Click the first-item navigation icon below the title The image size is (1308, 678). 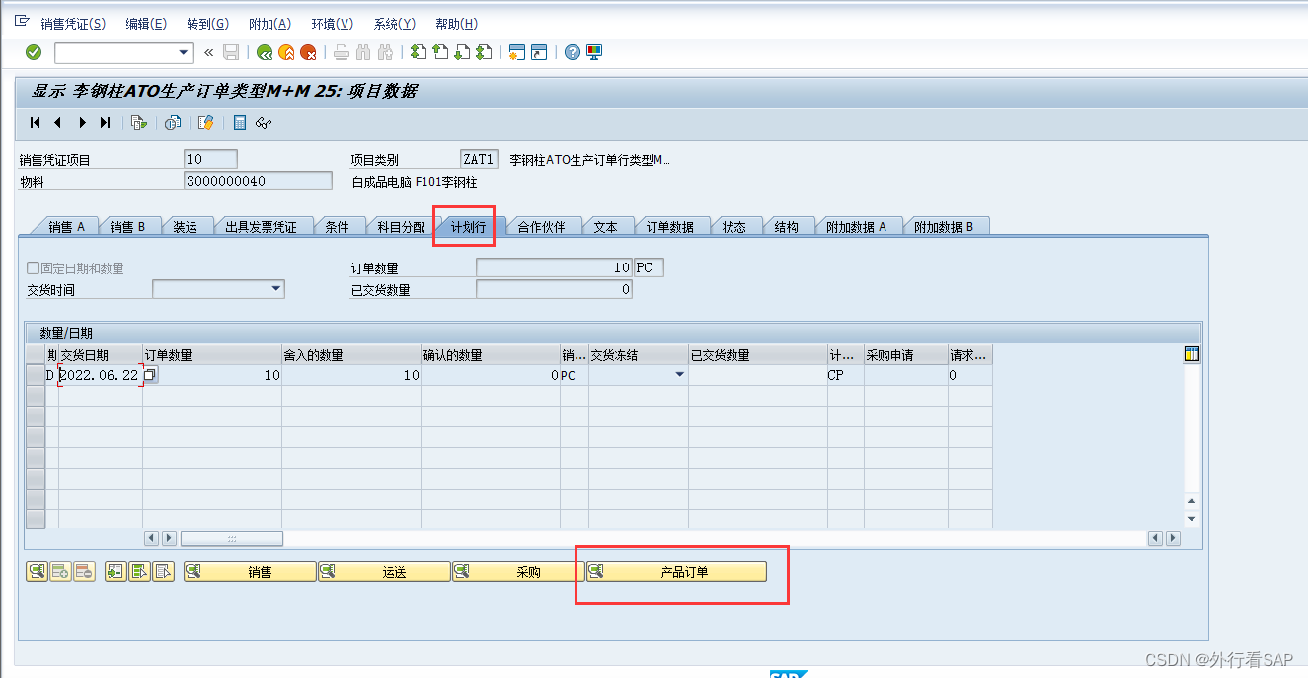coord(36,123)
